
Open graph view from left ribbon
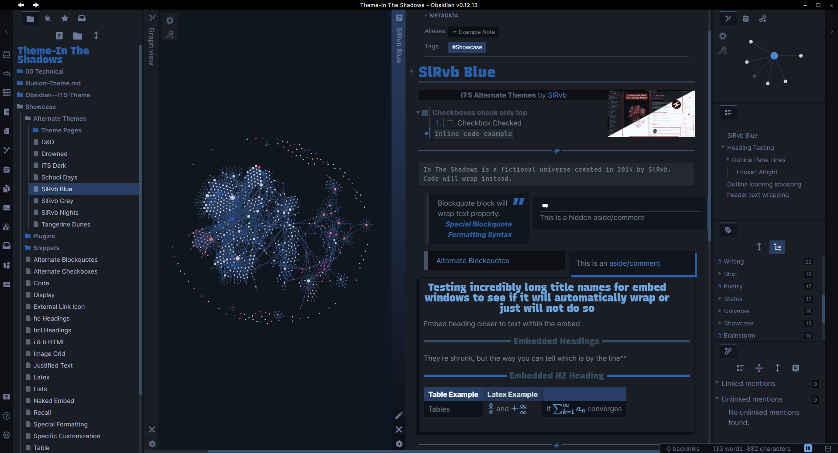click(7, 150)
